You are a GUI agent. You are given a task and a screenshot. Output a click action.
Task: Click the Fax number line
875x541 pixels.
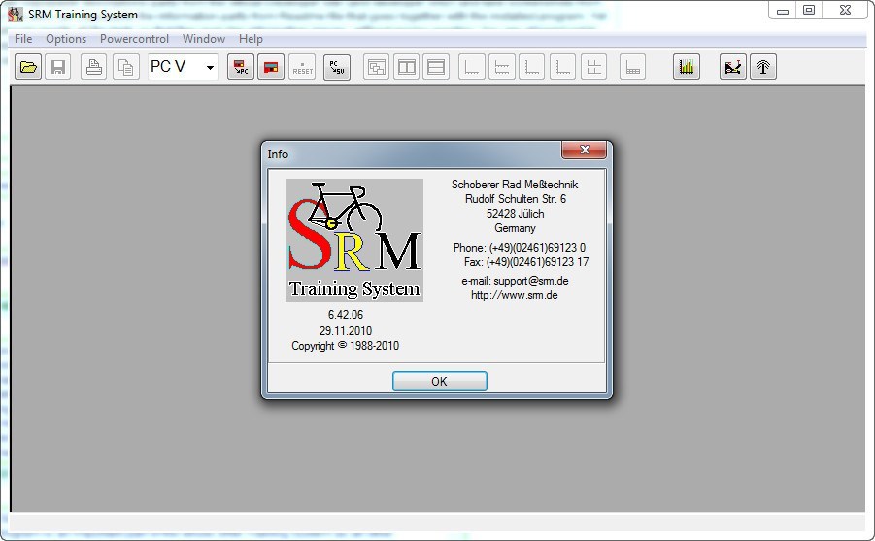tap(526, 262)
